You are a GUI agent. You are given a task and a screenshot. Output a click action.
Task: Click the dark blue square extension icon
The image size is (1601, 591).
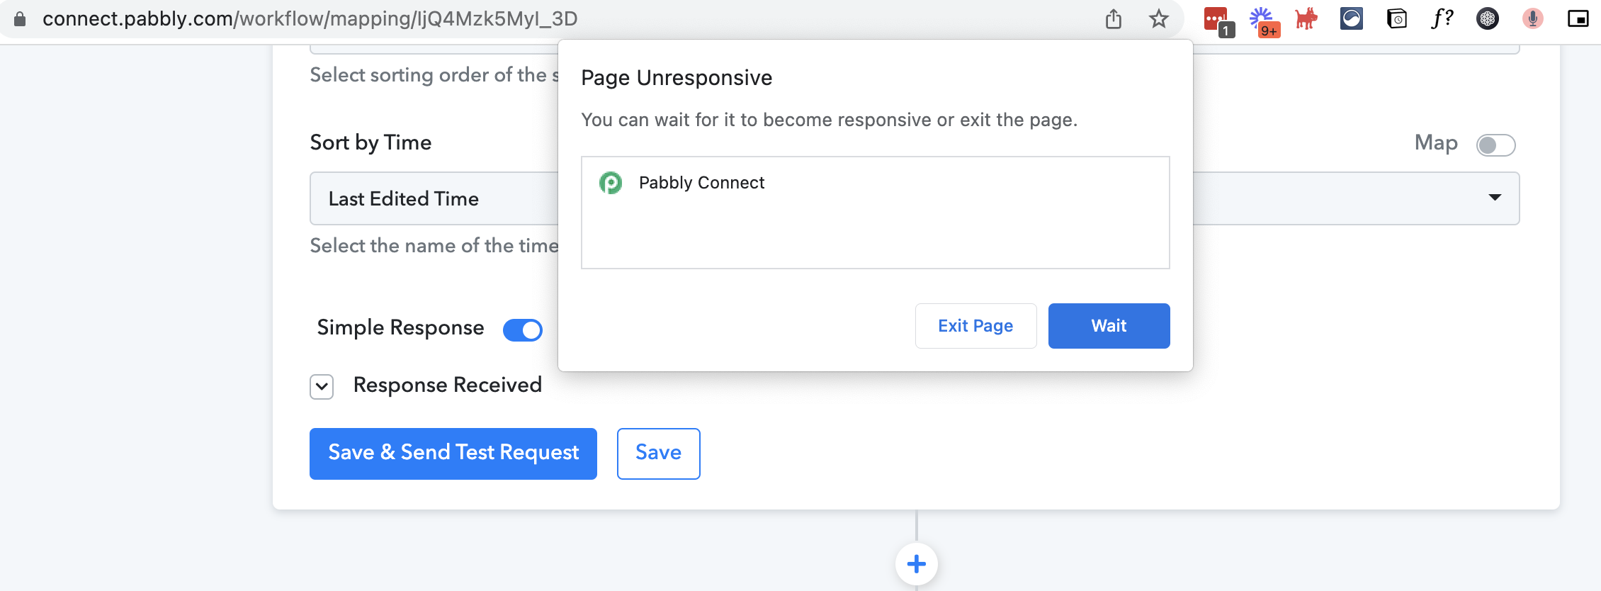(x=1352, y=19)
